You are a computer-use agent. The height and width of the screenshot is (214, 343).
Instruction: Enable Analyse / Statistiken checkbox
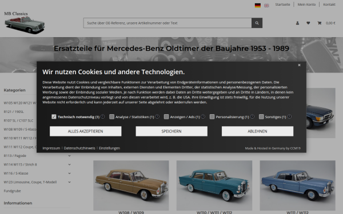(111, 117)
